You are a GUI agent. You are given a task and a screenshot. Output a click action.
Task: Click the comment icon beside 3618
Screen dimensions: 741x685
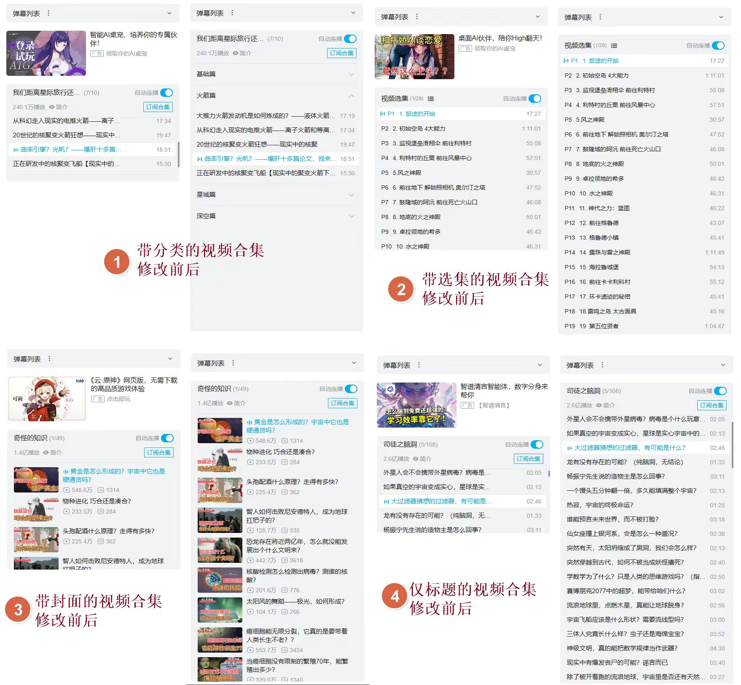tap(284, 560)
